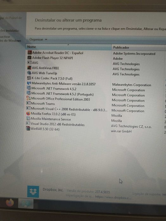Select Microsoft .NET Framework 4.5.2 (Português) name
Screen dimensions: 166x221
coord(62,94)
